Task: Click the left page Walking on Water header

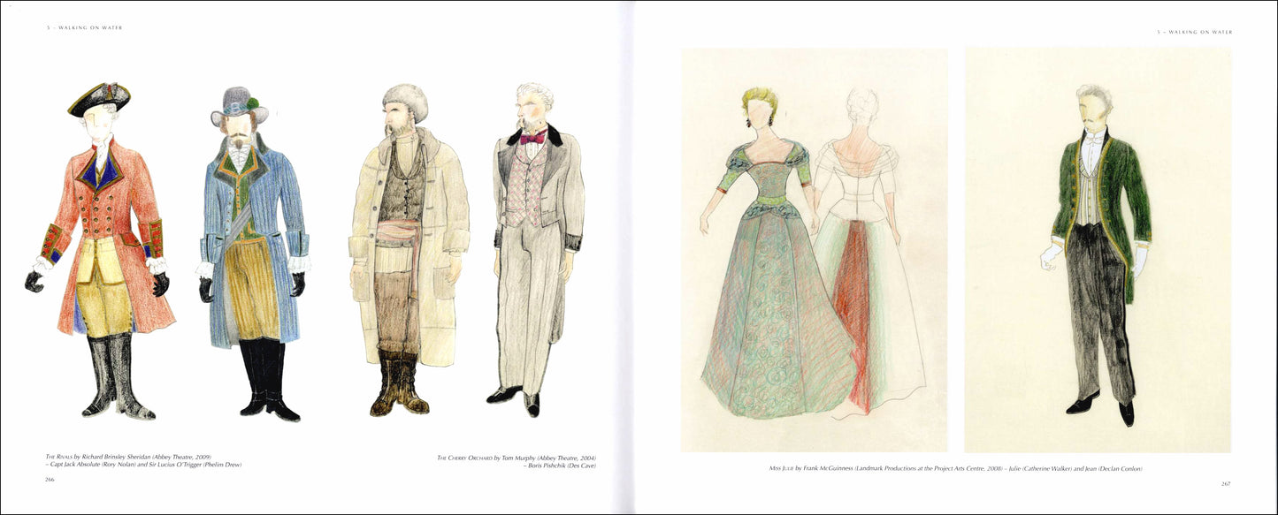Action: coord(84,27)
